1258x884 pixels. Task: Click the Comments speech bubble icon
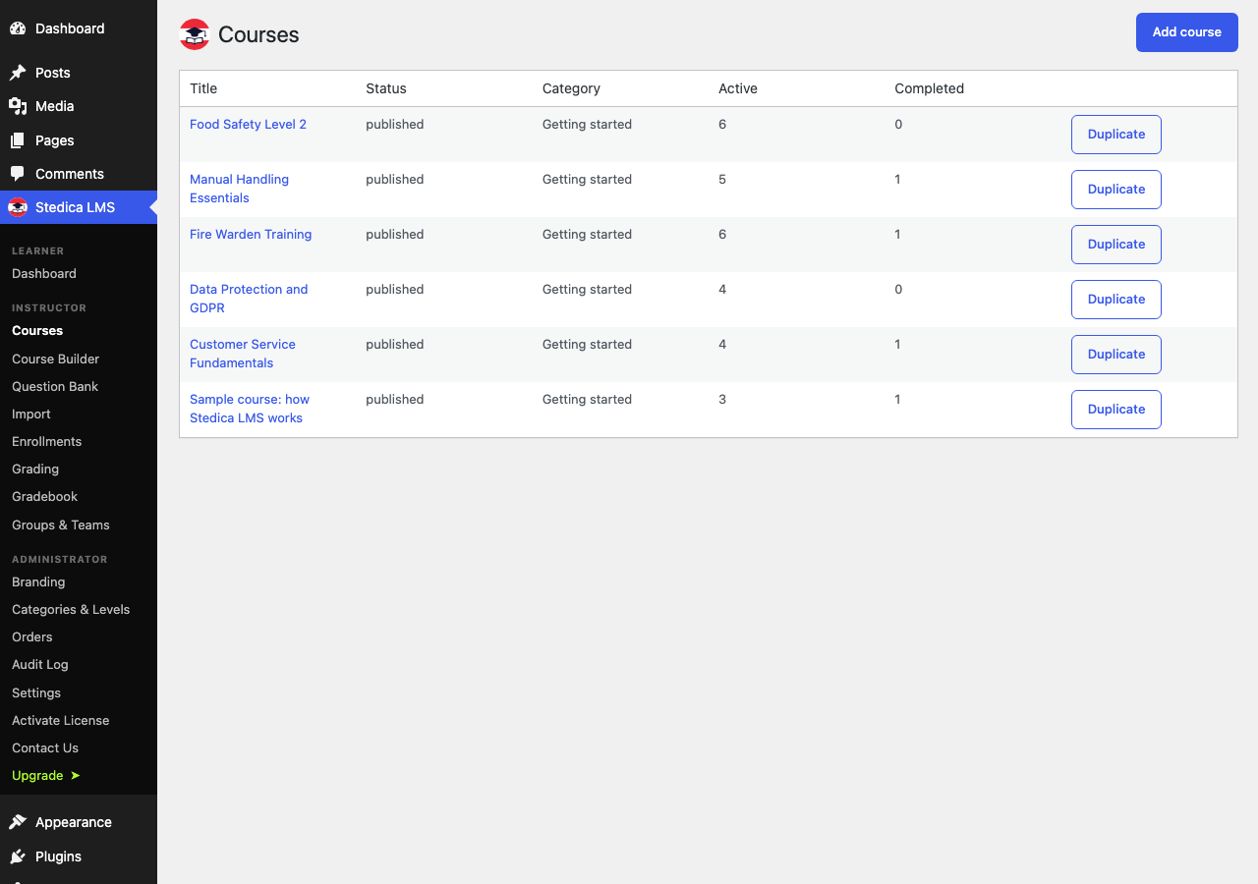(18, 174)
